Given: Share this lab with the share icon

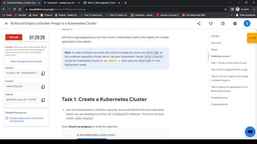Looking at the screenshot, I should pos(199,24).
